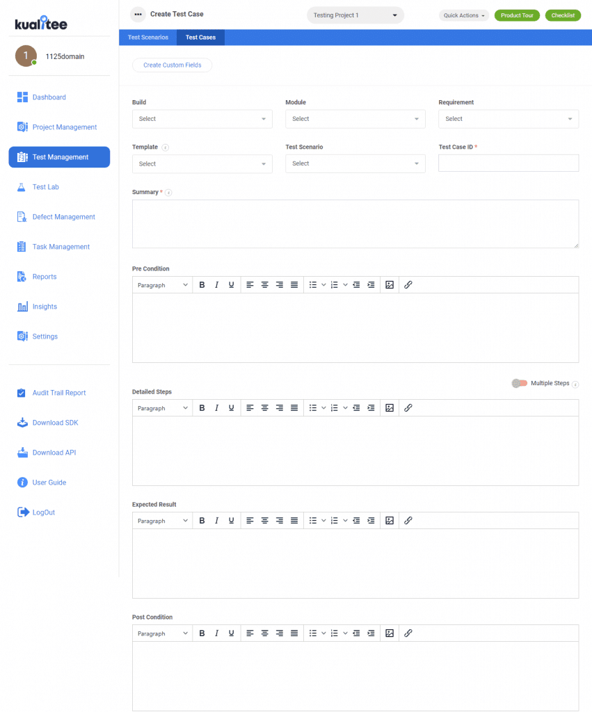The height and width of the screenshot is (712, 592).
Task: Align right in Expected Result editor
Action: 280,521
